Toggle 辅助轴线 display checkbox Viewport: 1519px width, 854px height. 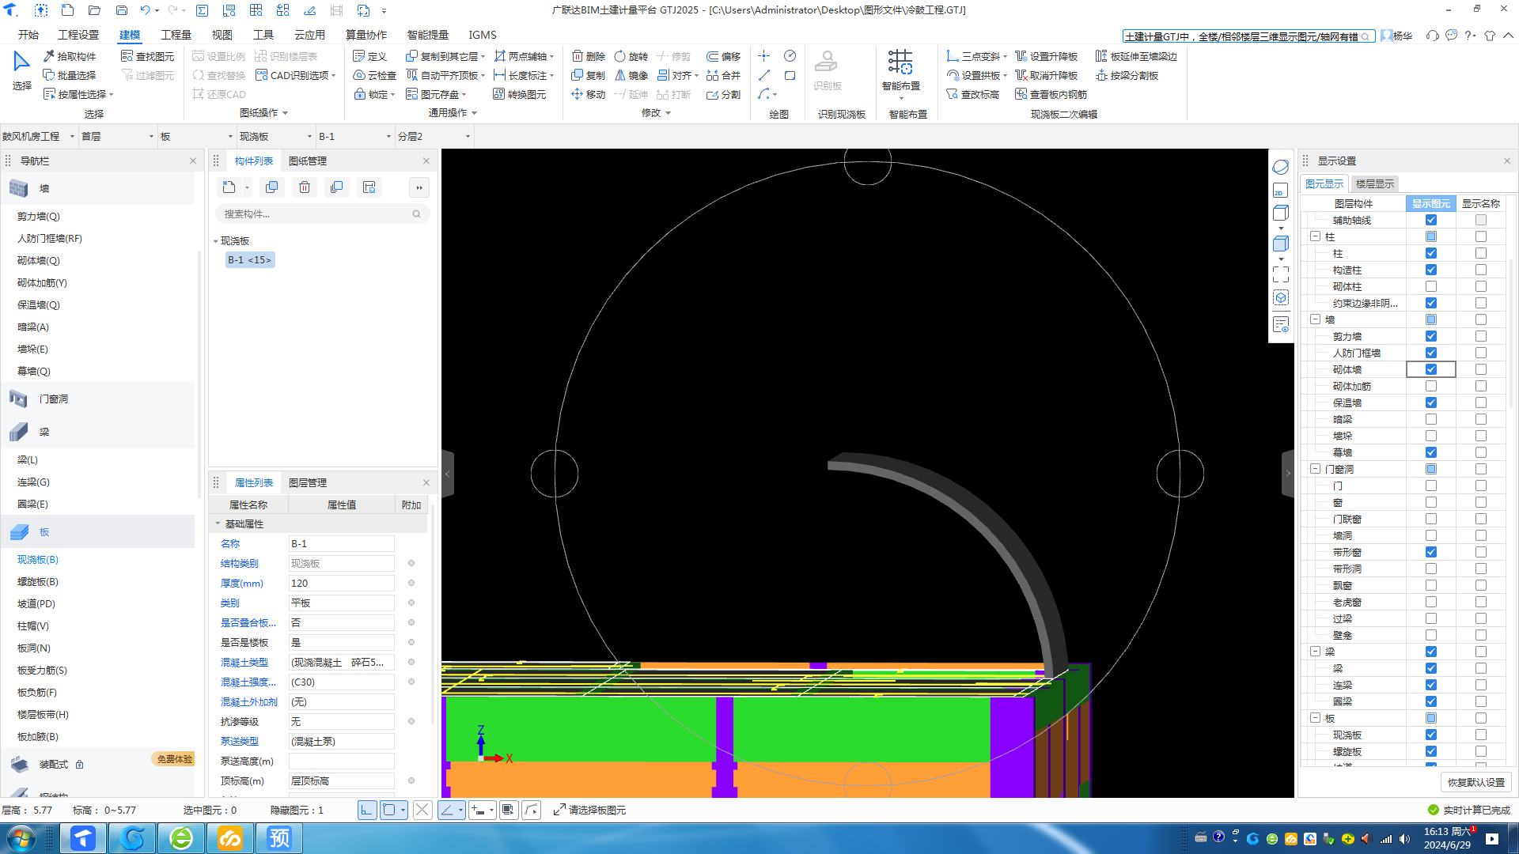point(1431,221)
